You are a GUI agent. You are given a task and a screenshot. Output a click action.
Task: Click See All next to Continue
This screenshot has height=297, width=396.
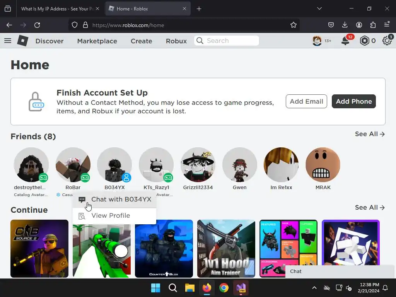tap(370, 207)
